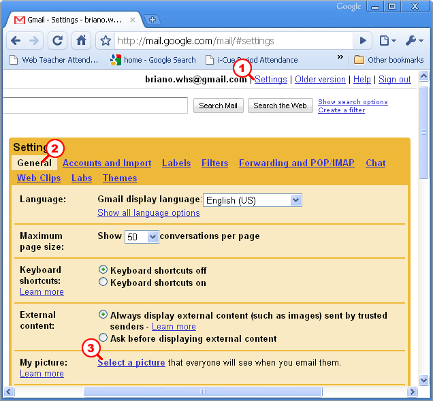Select Keyboard shortcuts on radio button

coord(103,282)
